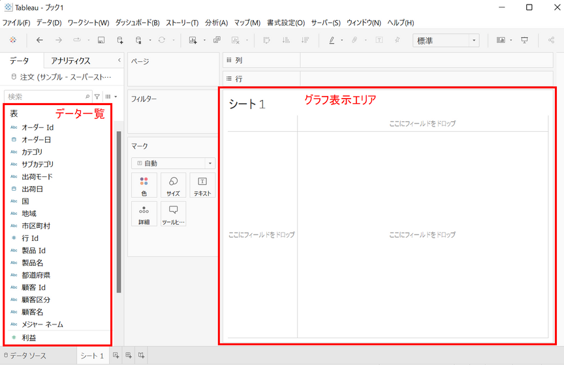Click the 検索 field search box

48,97
